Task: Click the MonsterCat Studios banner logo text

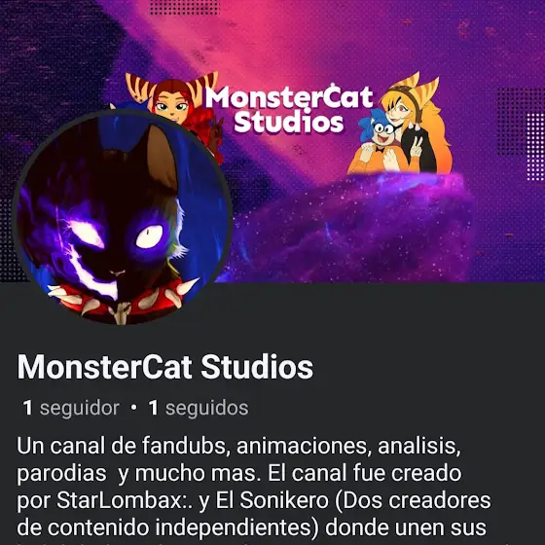Action: click(x=289, y=109)
